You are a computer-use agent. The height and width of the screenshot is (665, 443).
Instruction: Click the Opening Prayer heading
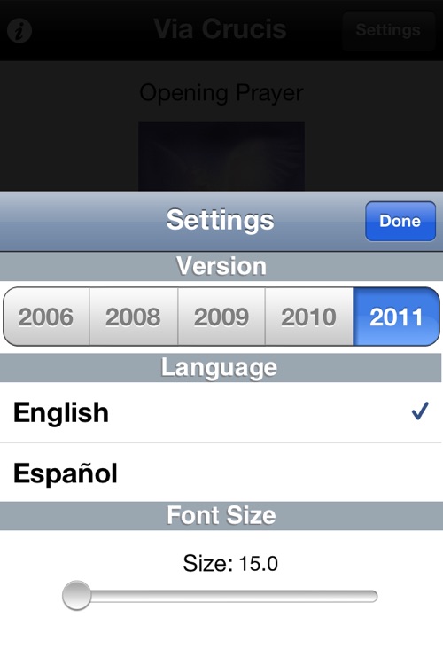[x=221, y=92]
